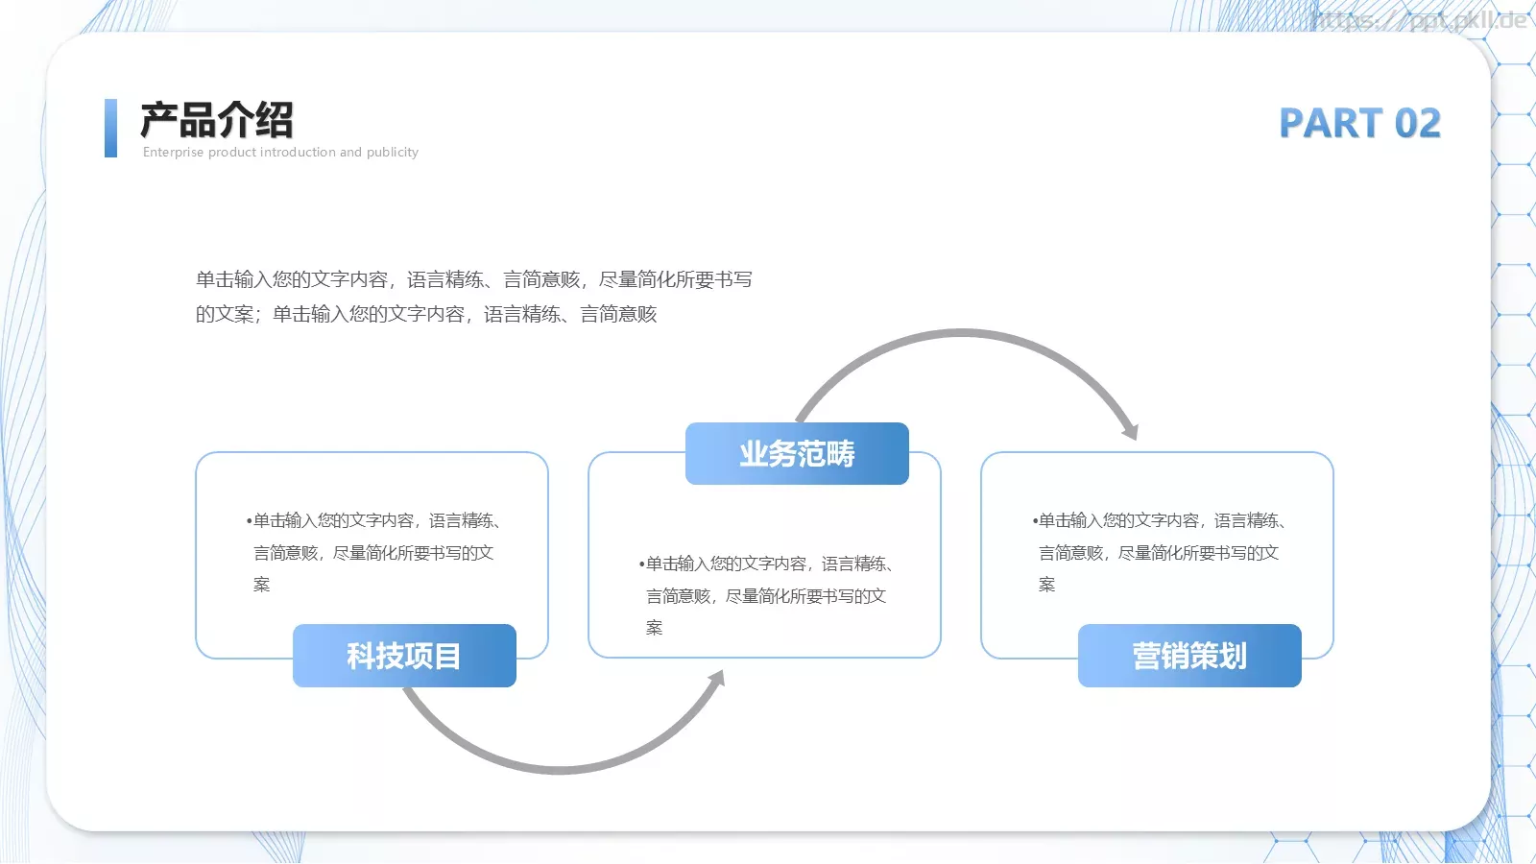Select the 业务范畴 label button
Screen dimensions: 1536x864
tap(797, 453)
